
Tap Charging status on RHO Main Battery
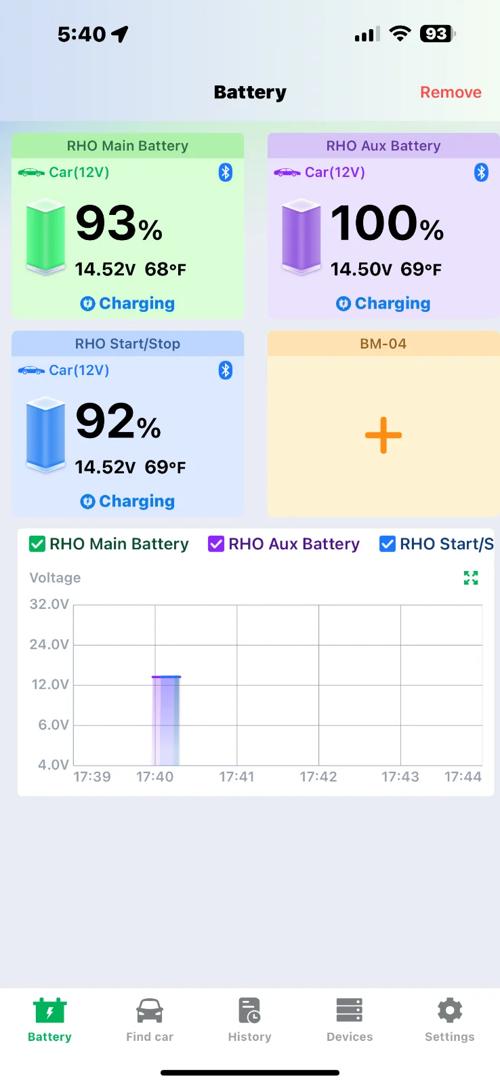pos(127,303)
